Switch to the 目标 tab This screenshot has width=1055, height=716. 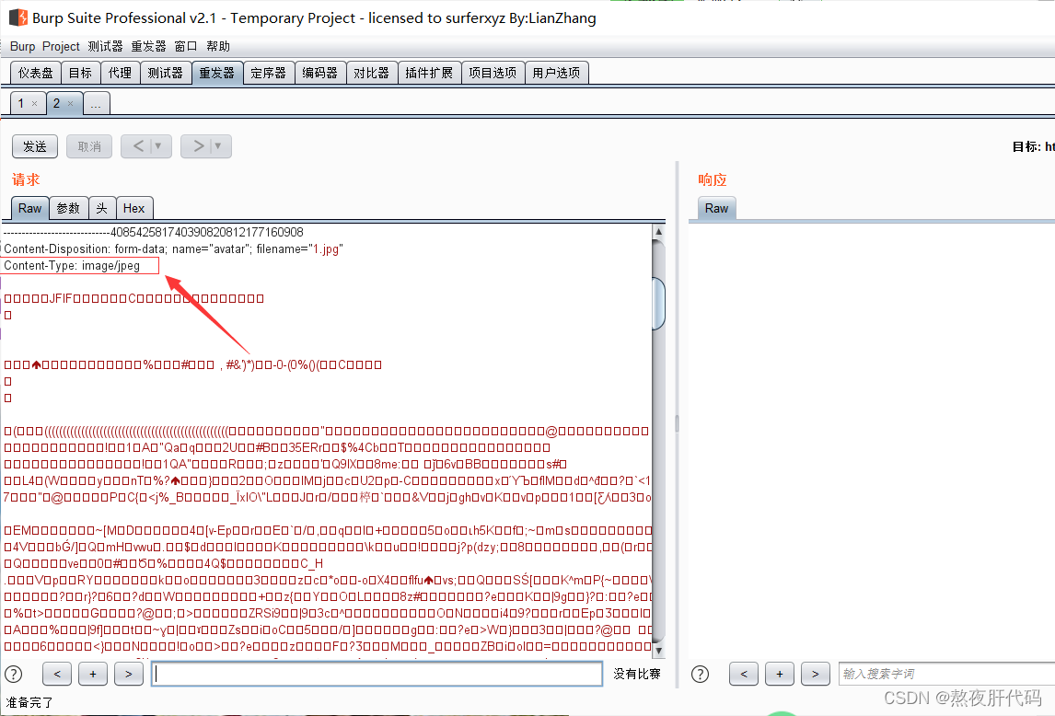(x=80, y=73)
